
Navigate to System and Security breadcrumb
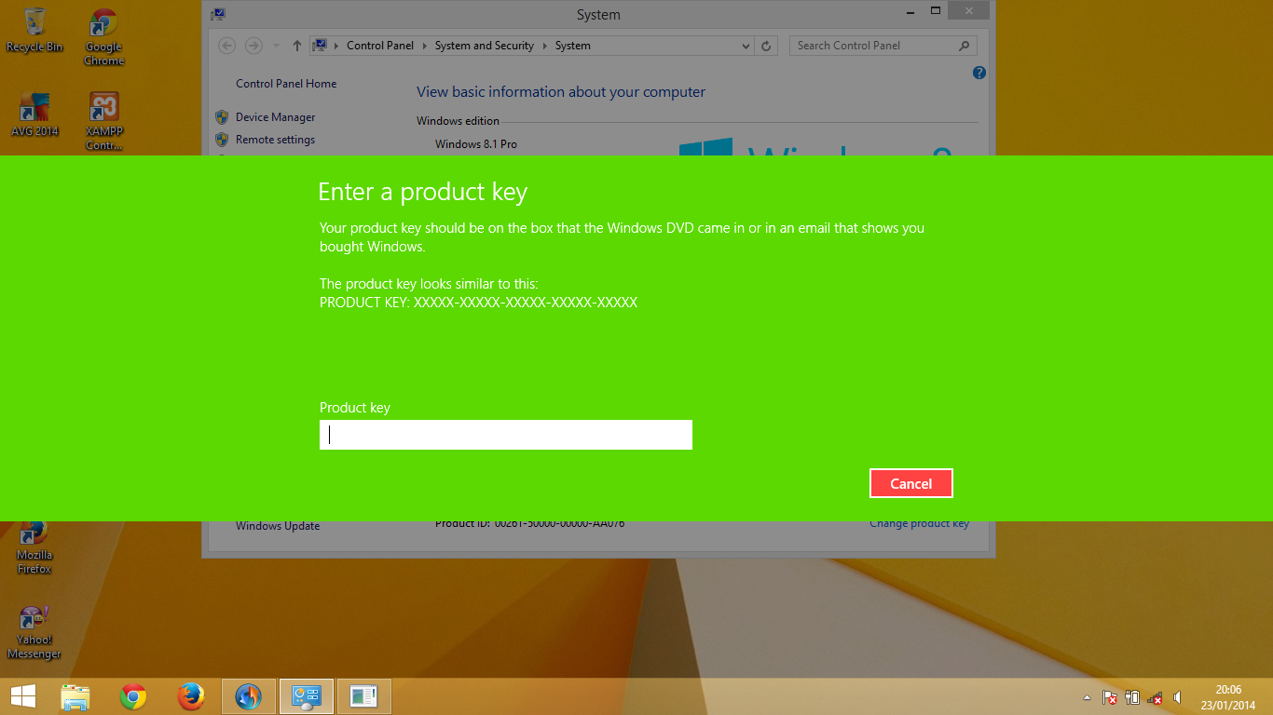tap(484, 45)
